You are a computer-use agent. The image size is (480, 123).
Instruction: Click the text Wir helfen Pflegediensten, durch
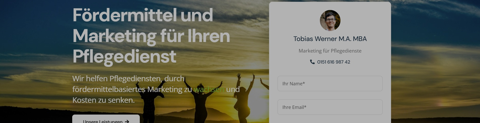[128, 79]
